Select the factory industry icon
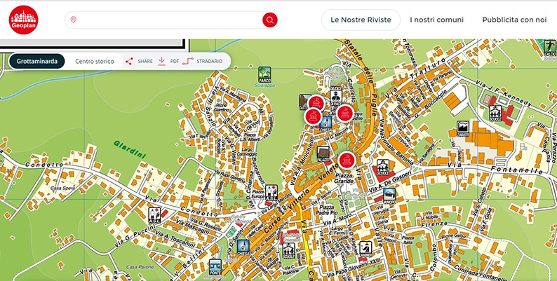This screenshot has height=281, width=557. (x=463, y=129)
